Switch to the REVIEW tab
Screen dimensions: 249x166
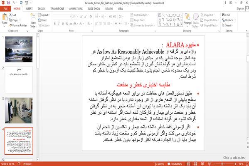click(x=109, y=9)
